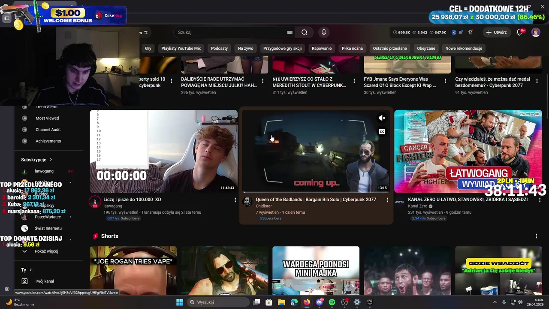Click Queen of the Badlands video title
Screen dimensions: 549x309
point(316,200)
